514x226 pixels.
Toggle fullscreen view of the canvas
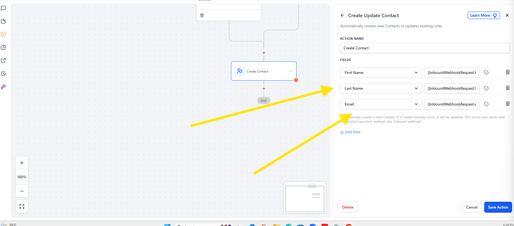pos(22,206)
